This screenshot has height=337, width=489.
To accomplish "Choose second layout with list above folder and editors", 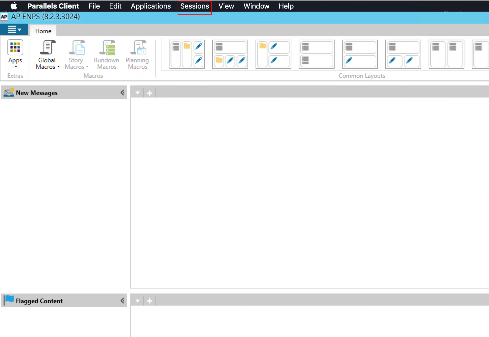I will [x=230, y=54].
